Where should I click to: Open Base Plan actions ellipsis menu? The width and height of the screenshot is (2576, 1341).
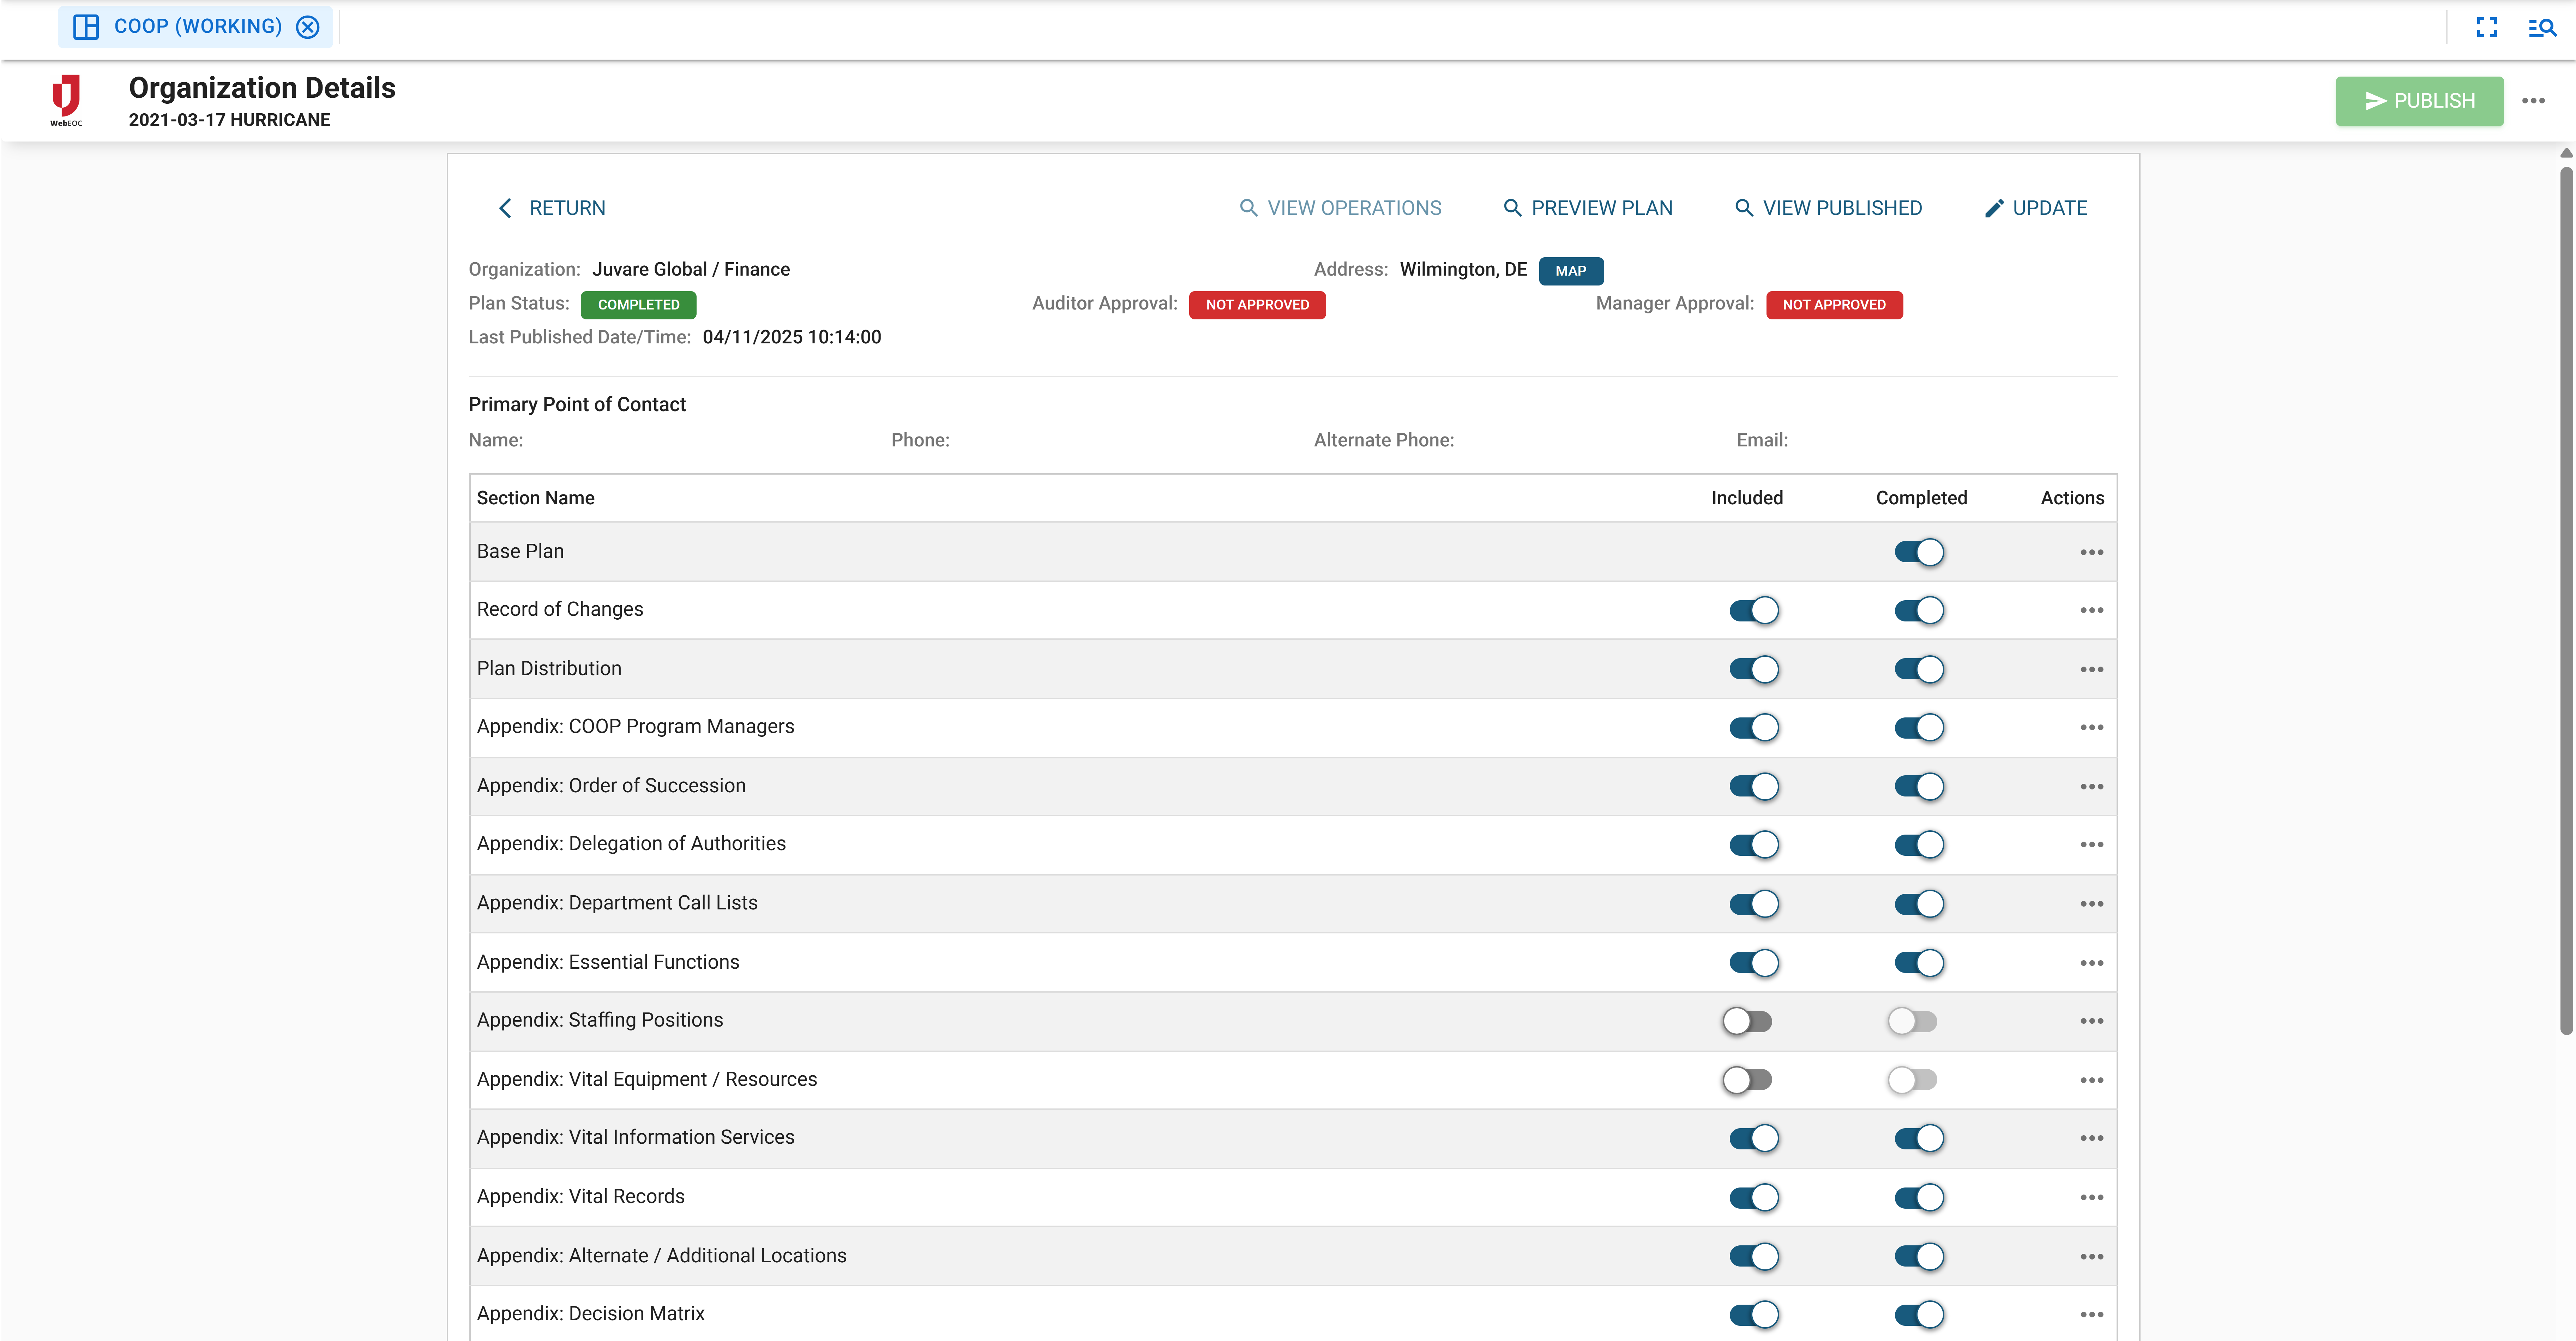click(2091, 552)
